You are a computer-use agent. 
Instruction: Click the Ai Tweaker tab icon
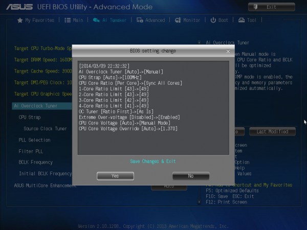(x=96, y=20)
